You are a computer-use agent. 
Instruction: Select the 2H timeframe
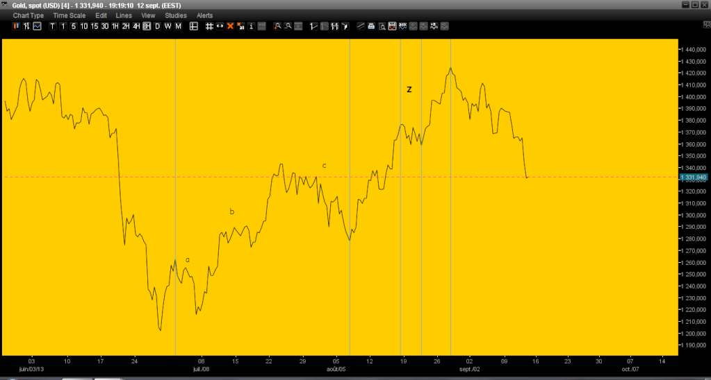click(126, 26)
